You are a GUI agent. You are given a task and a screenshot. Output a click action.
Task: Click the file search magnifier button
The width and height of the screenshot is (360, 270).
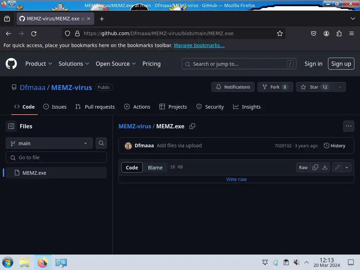pos(101,143)
